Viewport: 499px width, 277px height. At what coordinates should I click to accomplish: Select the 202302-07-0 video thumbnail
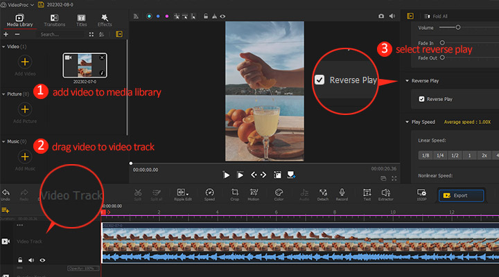pos(85,66)
